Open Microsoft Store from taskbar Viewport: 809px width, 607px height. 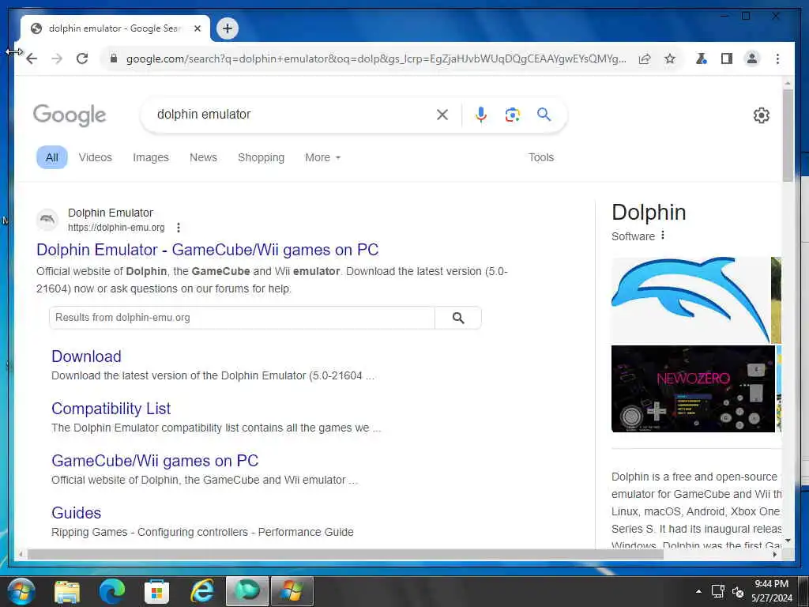[157, 591]
